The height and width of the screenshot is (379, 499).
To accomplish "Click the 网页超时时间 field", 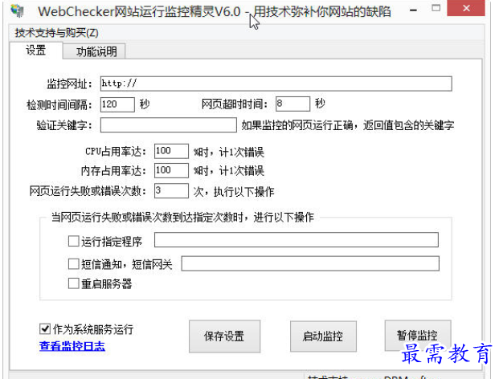I will [x=292, y=104].
